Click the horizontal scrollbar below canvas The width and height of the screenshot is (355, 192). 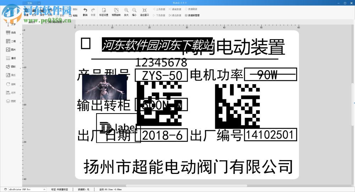(x=186, y=186)
